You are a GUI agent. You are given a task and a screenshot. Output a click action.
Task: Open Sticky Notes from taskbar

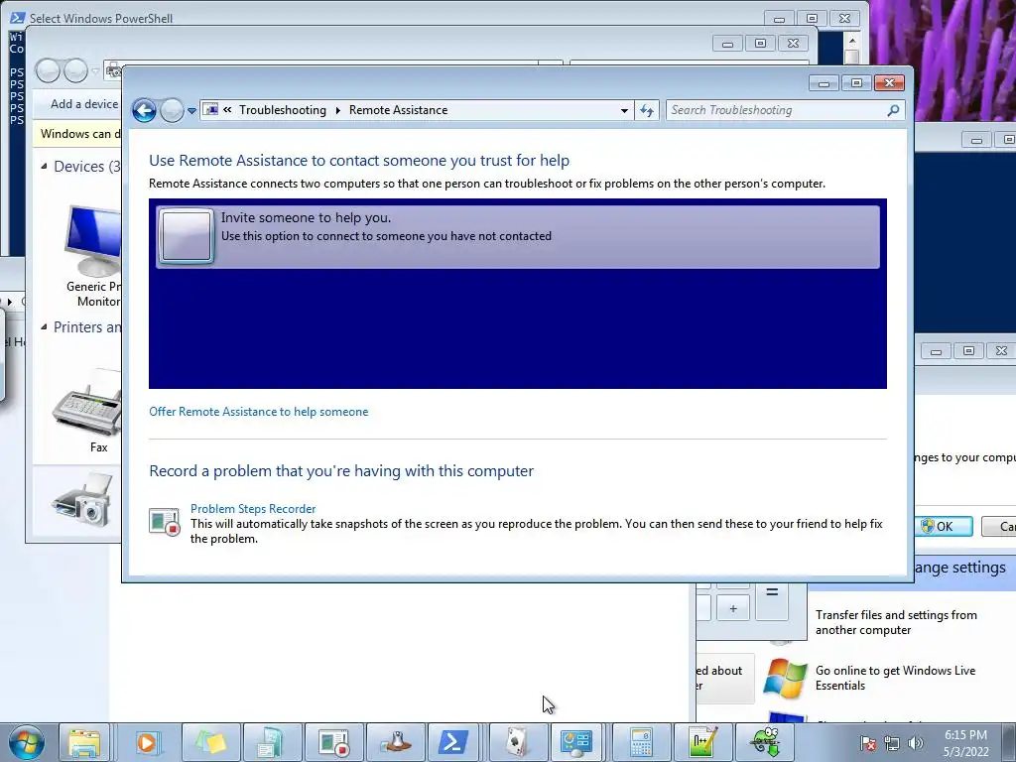pyautogui.click(x=210, y=742)
